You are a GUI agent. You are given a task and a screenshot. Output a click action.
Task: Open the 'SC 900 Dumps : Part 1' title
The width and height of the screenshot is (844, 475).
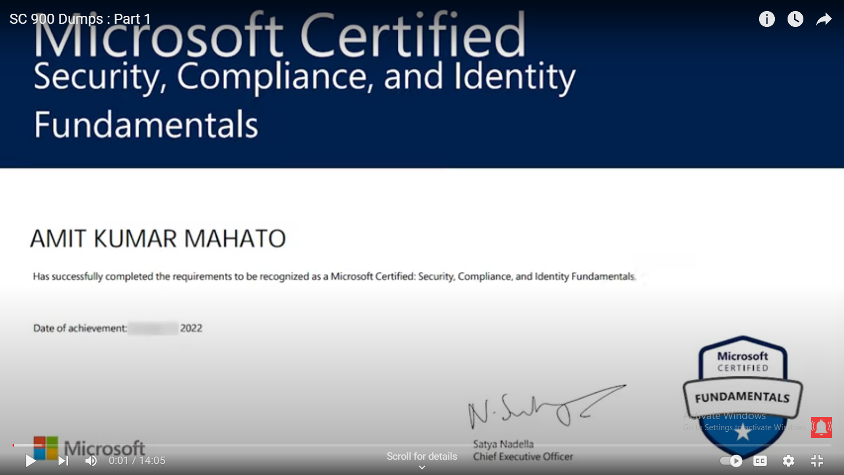tap(80, 19)
